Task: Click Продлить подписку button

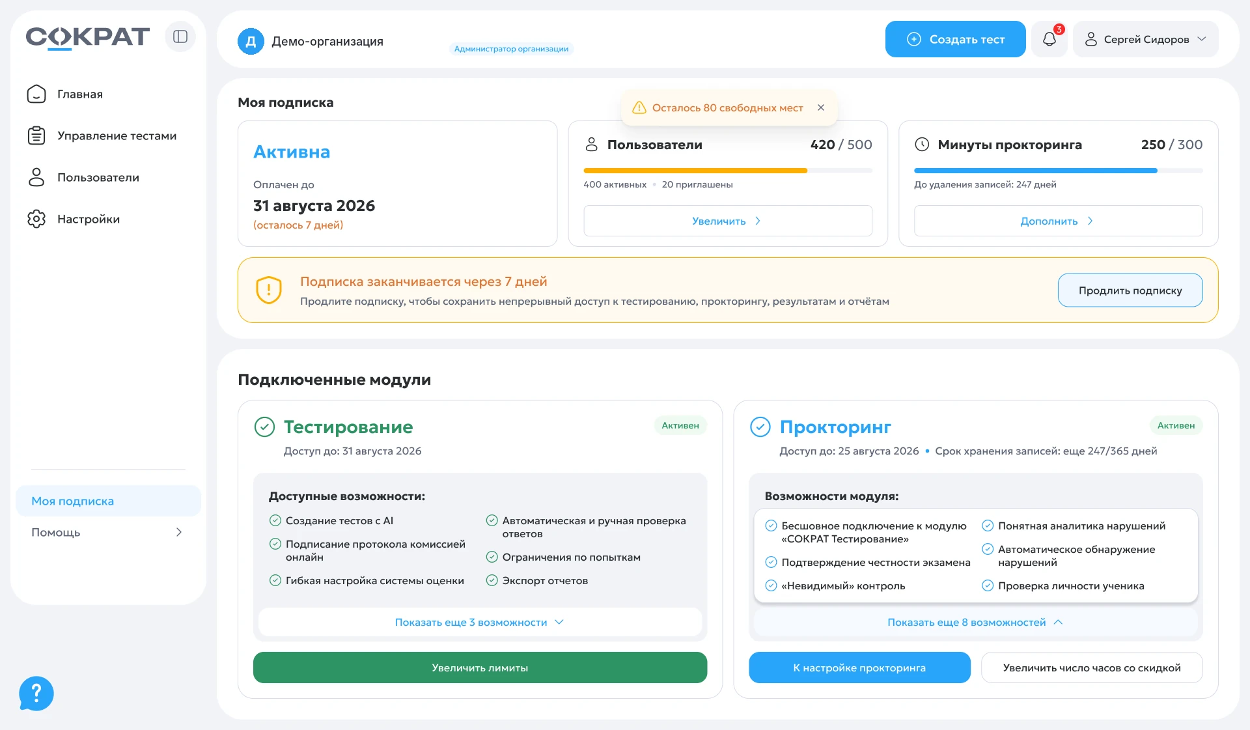Action: [x=1130, y=290]
